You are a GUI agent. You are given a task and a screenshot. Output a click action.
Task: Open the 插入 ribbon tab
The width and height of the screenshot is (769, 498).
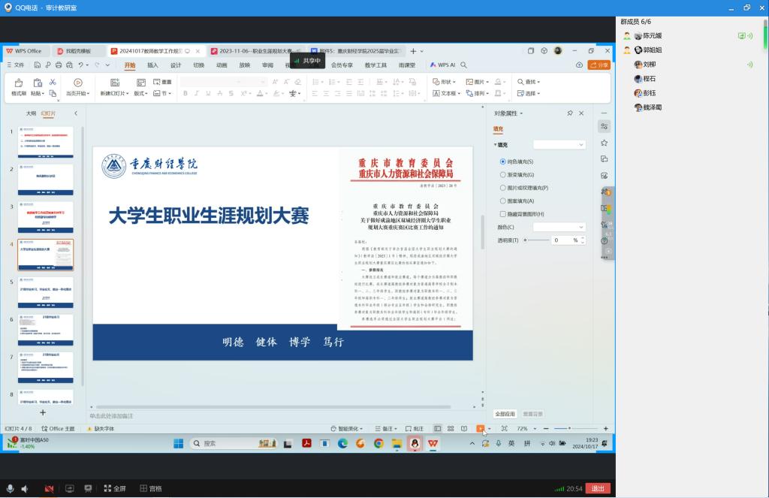coord(152,65)
